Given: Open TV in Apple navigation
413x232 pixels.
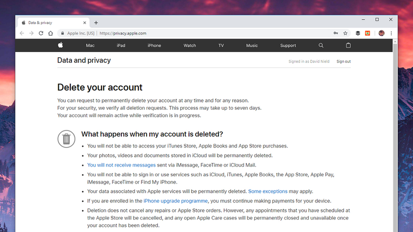Looking at the screenshot, I should [221, 45].
